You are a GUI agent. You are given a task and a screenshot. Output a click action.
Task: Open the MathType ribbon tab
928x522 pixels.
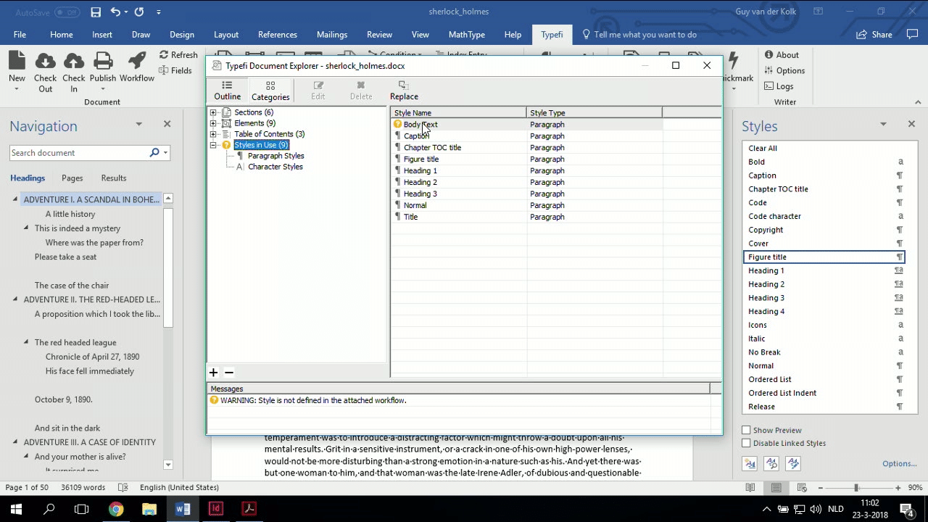[467, 34]
